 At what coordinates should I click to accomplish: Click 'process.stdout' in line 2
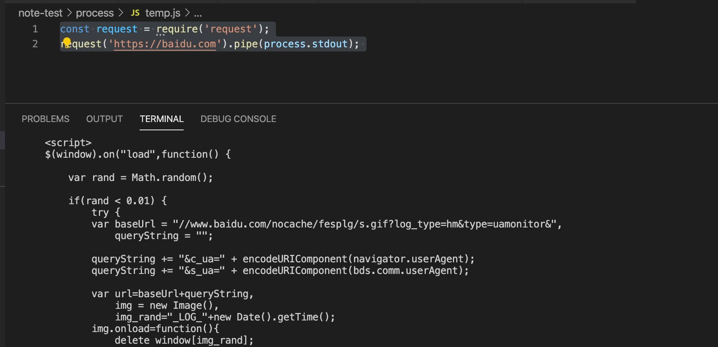coord(306,44)
